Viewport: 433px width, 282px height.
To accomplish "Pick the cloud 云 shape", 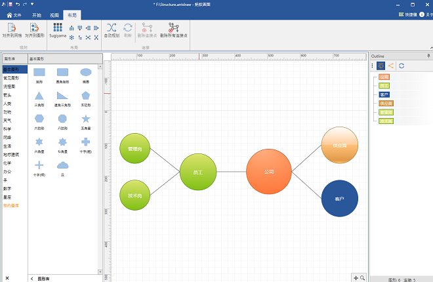I will click(x=62, y=167).
